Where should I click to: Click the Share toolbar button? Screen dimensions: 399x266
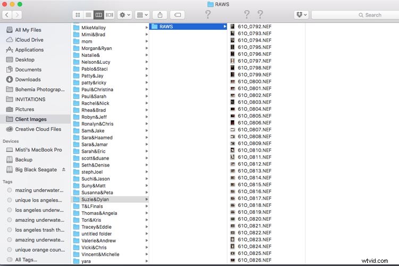click(x=160, y=15)
